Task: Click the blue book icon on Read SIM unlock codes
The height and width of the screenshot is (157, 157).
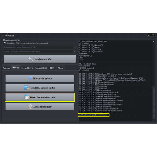Action: (26, 88)
